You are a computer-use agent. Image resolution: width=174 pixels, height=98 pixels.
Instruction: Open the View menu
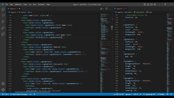tap(25, 4)
